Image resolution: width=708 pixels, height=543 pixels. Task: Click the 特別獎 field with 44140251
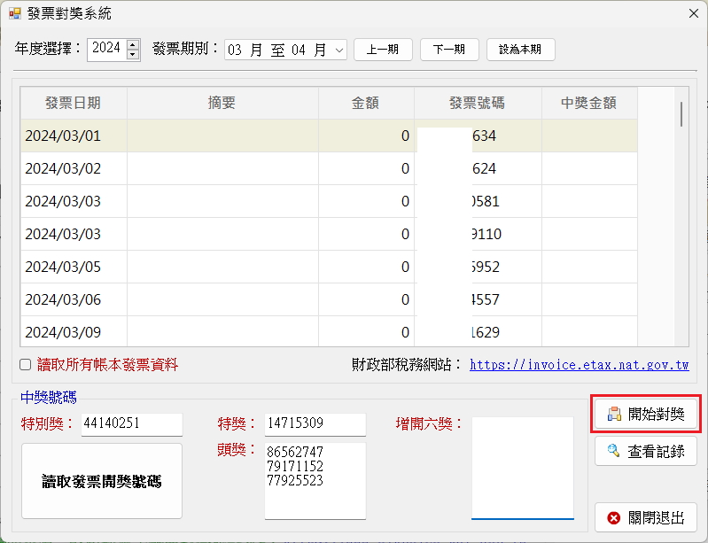132,424
